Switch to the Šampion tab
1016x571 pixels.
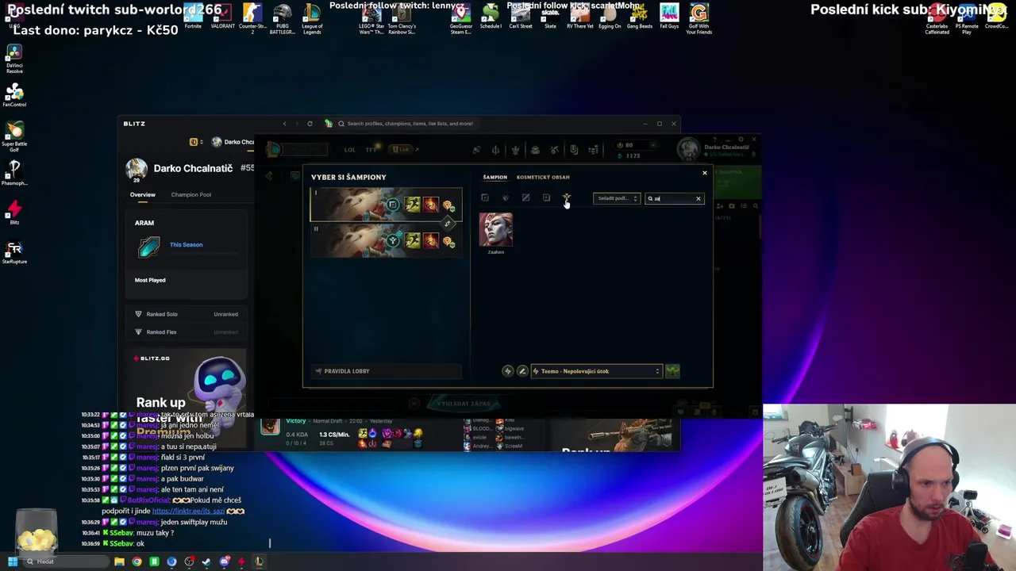pos(495,177)
